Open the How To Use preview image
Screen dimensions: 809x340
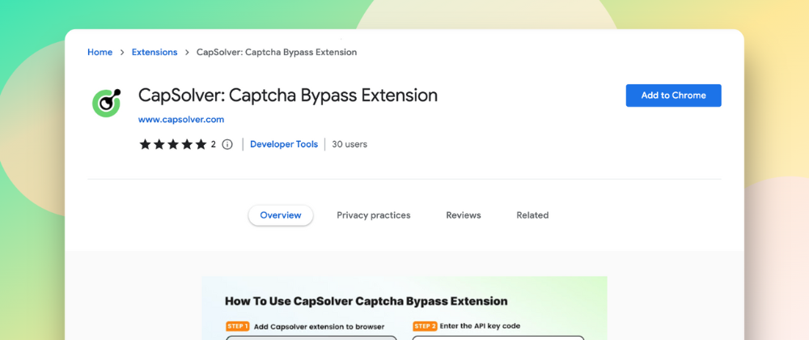point(404,308)
